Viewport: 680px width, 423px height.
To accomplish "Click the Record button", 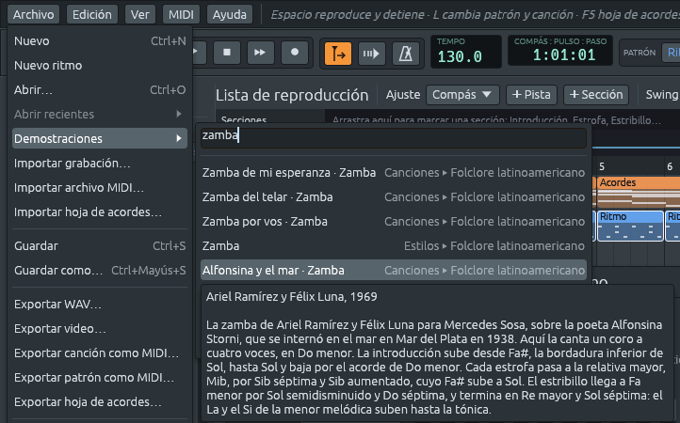I will tap(295, 53).
